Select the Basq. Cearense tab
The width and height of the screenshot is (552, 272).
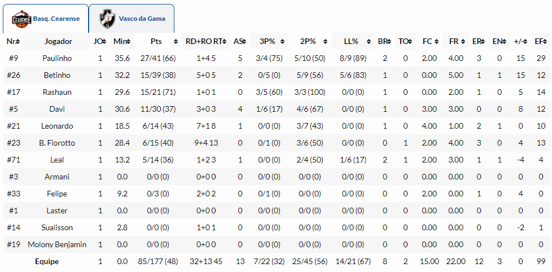click(x=56, y=19)
